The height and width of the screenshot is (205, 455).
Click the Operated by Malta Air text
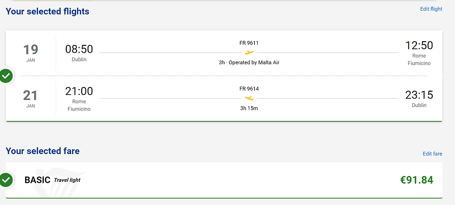pyautogui.click(x=254, y=62)
